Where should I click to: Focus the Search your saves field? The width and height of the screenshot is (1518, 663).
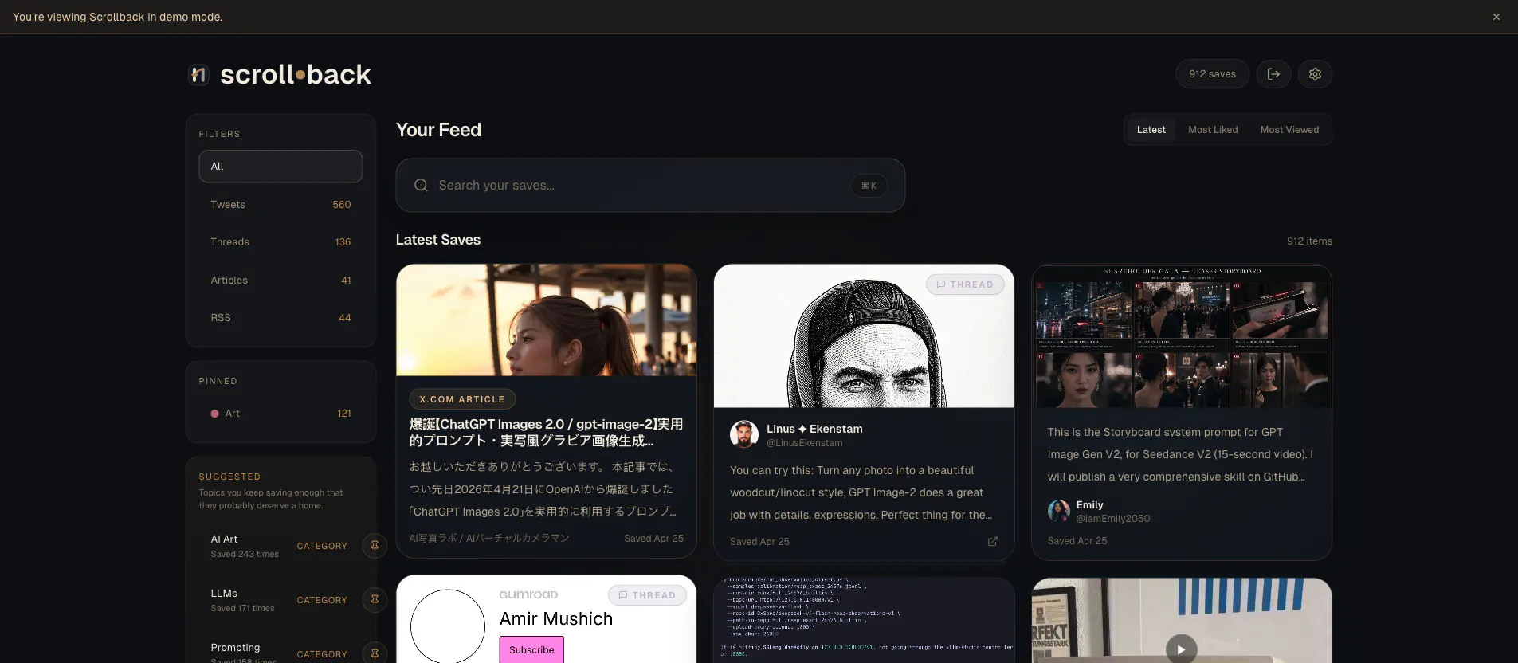coord(650,186)
